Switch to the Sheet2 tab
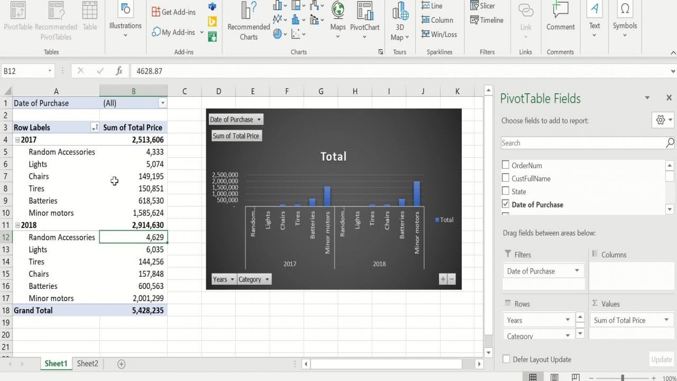Screen dimensions: 677x381 87,364
